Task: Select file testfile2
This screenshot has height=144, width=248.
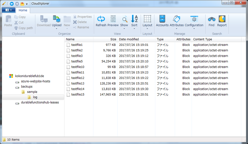Action: [x=77, y=50]
